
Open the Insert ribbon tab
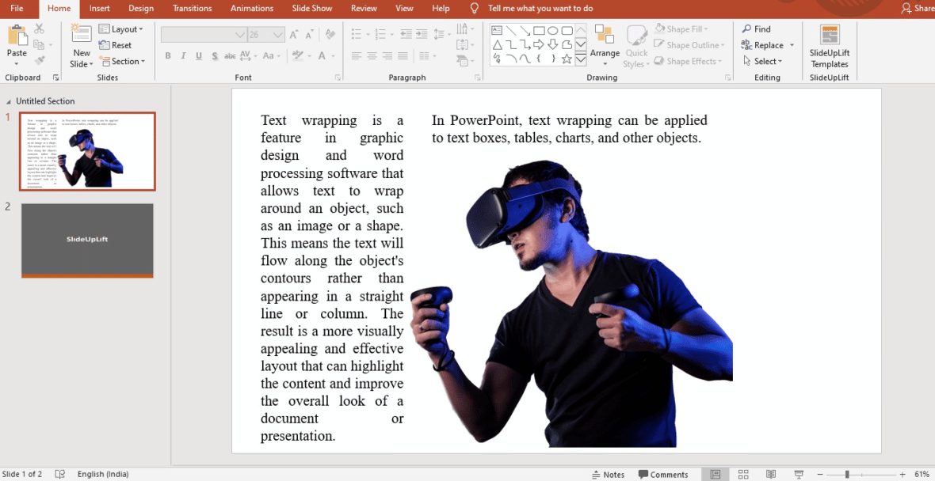(x=100, y=9)
